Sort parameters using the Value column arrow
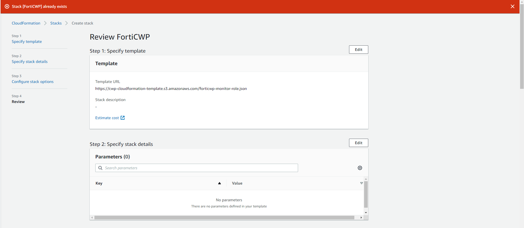The width and height of the screenshot is (524, 228). [361, 183]
